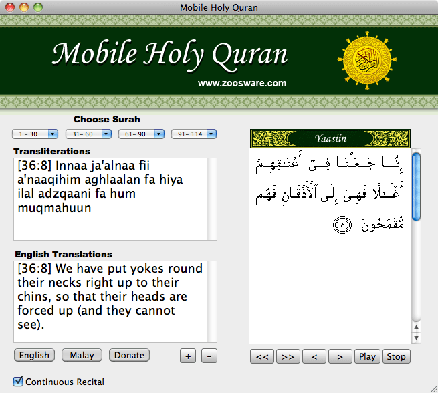The height and width of the screenshot is (393, 438).
Task: Open the 31- 60 surah dropdown
Action: click(x=88, y=134)
